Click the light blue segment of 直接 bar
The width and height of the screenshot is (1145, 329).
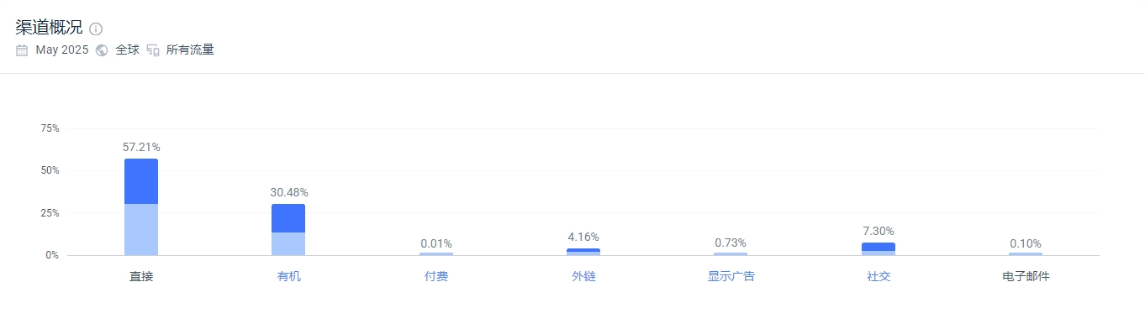(x=141, y=229)
